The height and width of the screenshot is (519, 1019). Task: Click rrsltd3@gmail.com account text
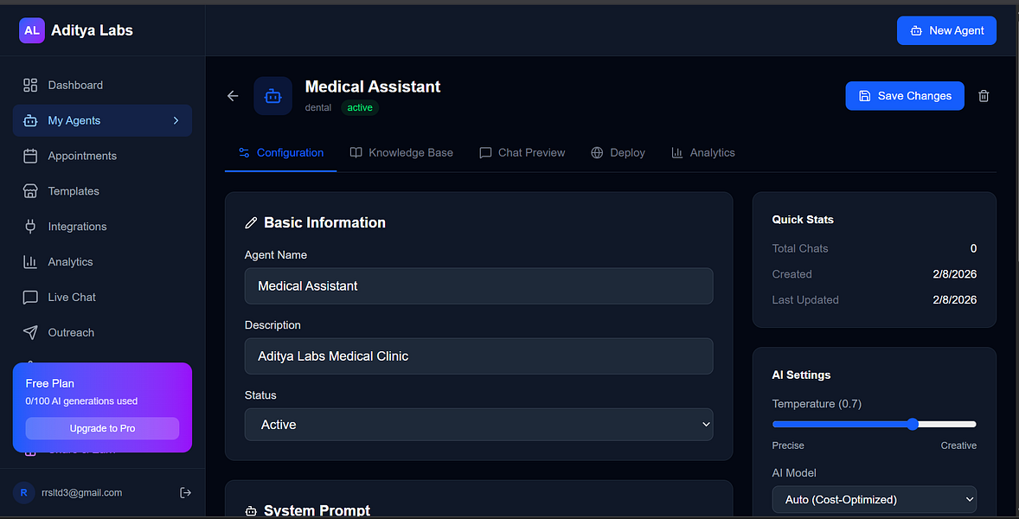(x=83, y=493)
